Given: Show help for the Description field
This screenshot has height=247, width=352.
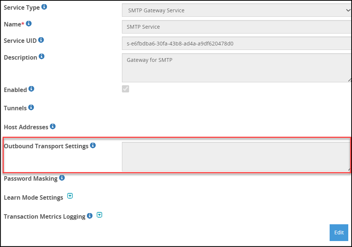Looking at the screenshot, I should tap(41, 56).
